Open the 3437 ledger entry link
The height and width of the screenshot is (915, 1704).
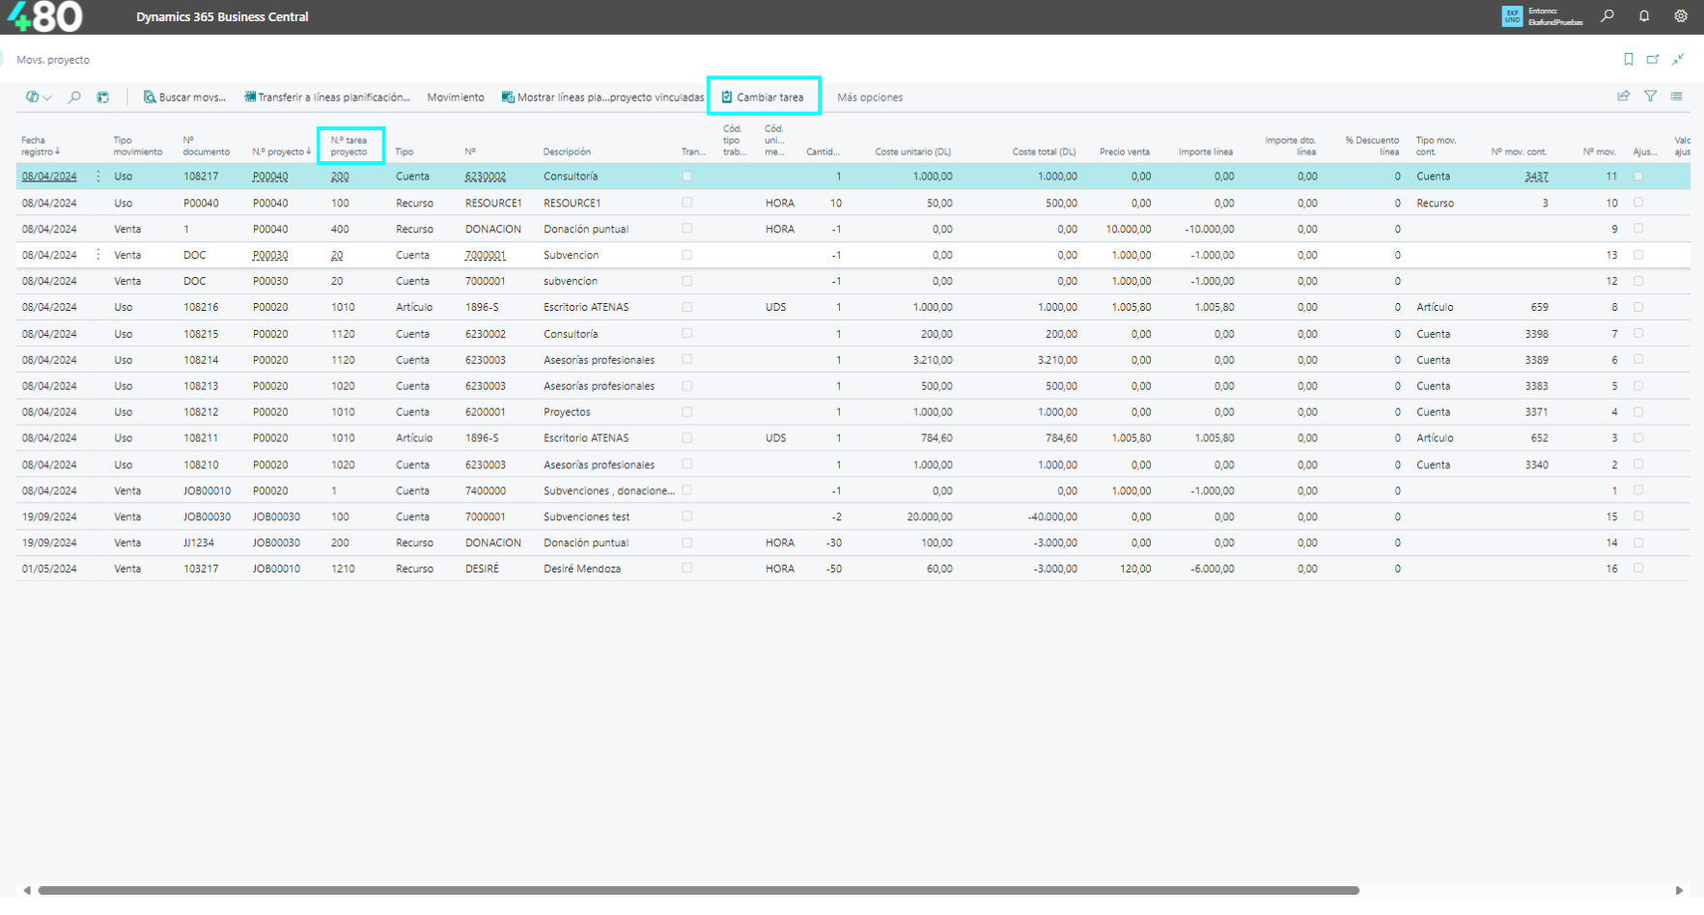(1536, 177)
